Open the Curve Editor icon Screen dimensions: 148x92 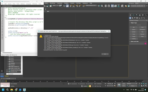[115, 6]
